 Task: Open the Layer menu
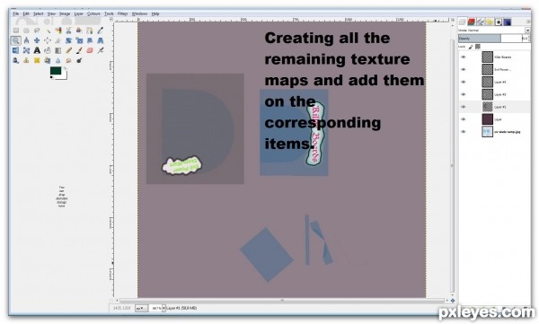[x=79, y=13]
